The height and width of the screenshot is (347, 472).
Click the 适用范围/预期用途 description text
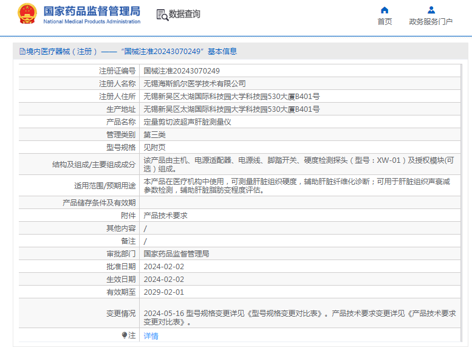pos(297,186)
